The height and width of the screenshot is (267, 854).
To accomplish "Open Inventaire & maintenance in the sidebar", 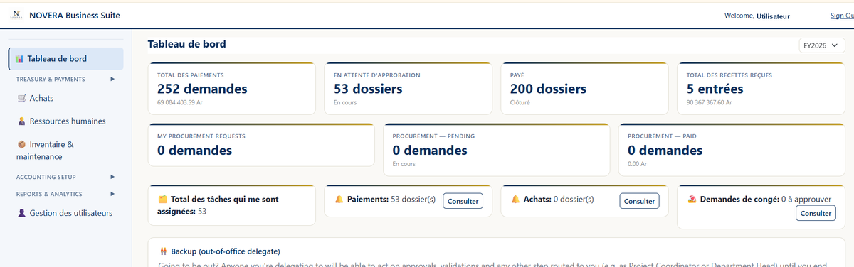I will click(65, 150).
